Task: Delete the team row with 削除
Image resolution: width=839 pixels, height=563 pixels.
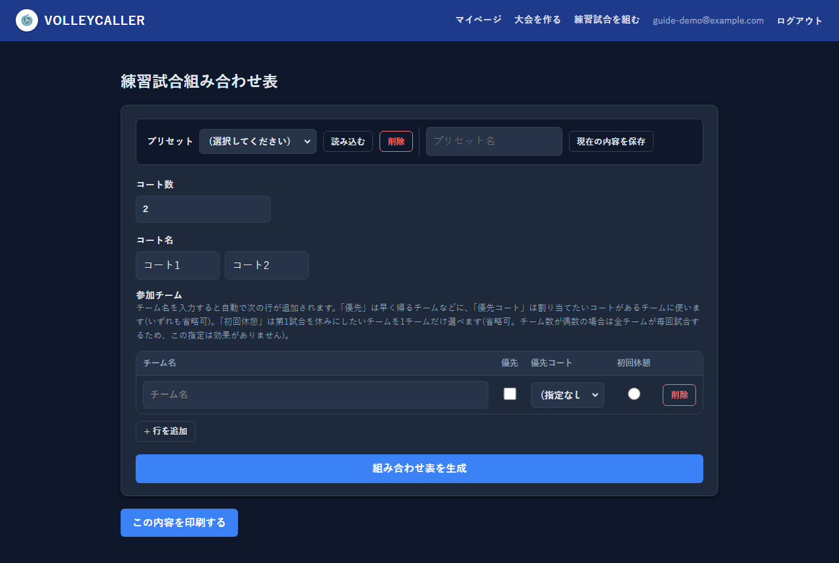Action: pyautogui.click(x=679, y=395)
